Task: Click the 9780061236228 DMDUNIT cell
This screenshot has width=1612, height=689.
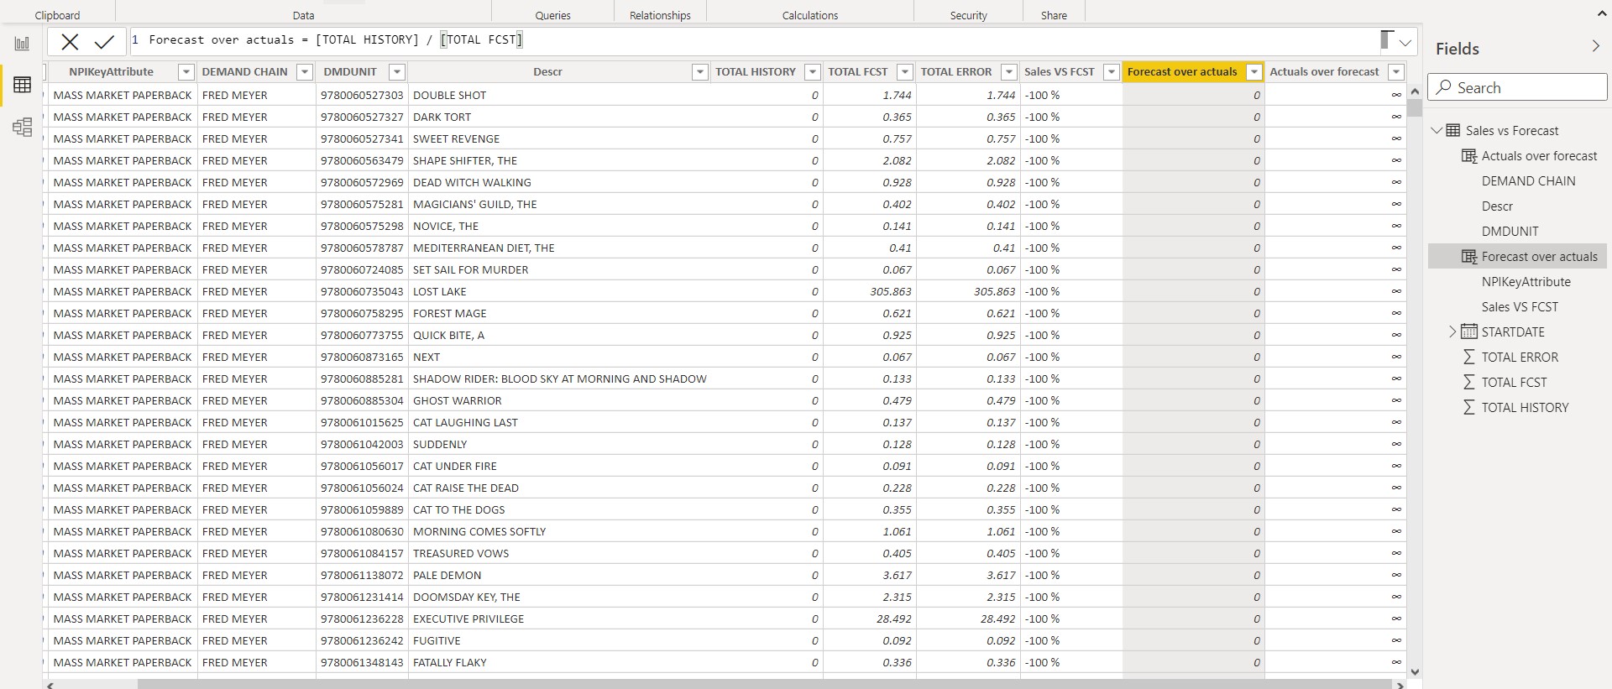Action: [x=362, y=619]
